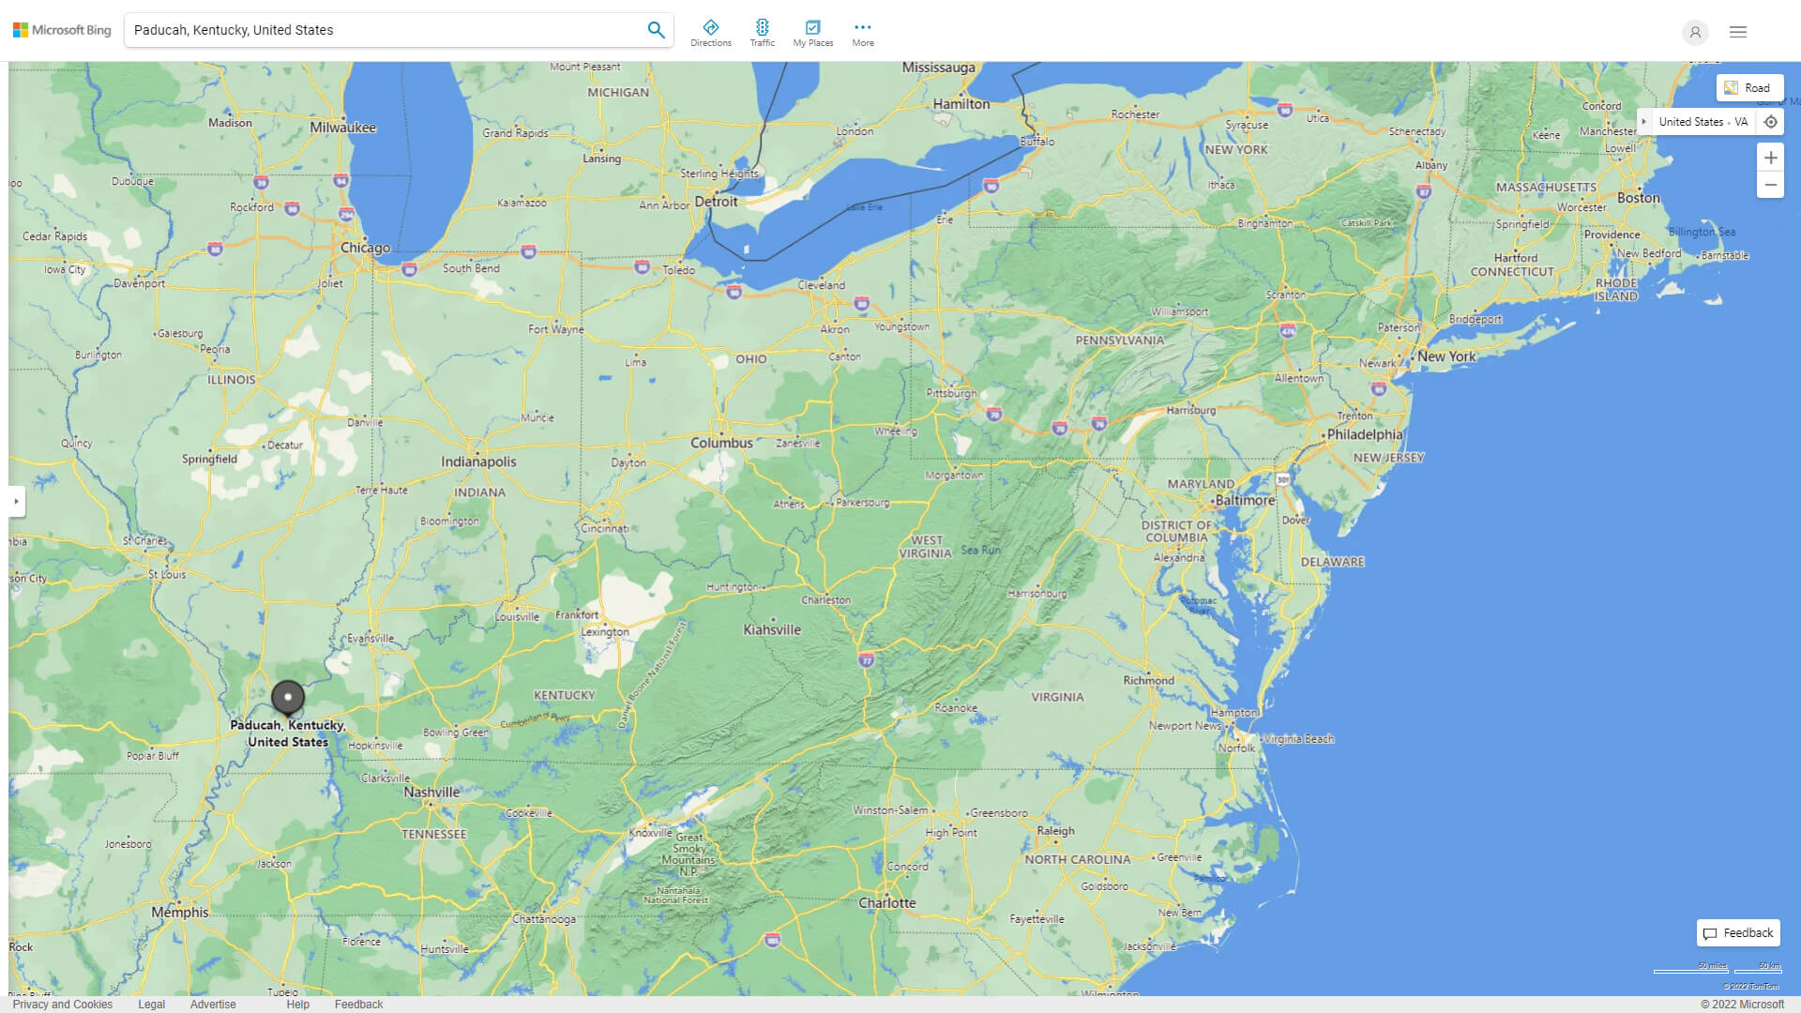
Task: Open the hamburger settings menu
Action: [1737, 32]
